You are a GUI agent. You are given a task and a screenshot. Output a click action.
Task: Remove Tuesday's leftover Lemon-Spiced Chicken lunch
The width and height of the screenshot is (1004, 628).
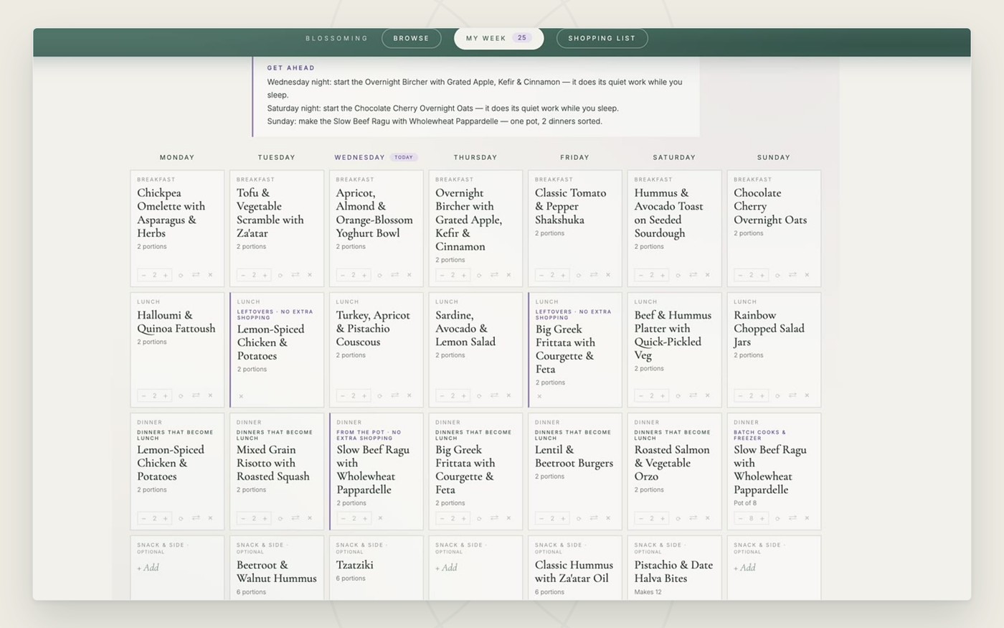coord(241,396)
